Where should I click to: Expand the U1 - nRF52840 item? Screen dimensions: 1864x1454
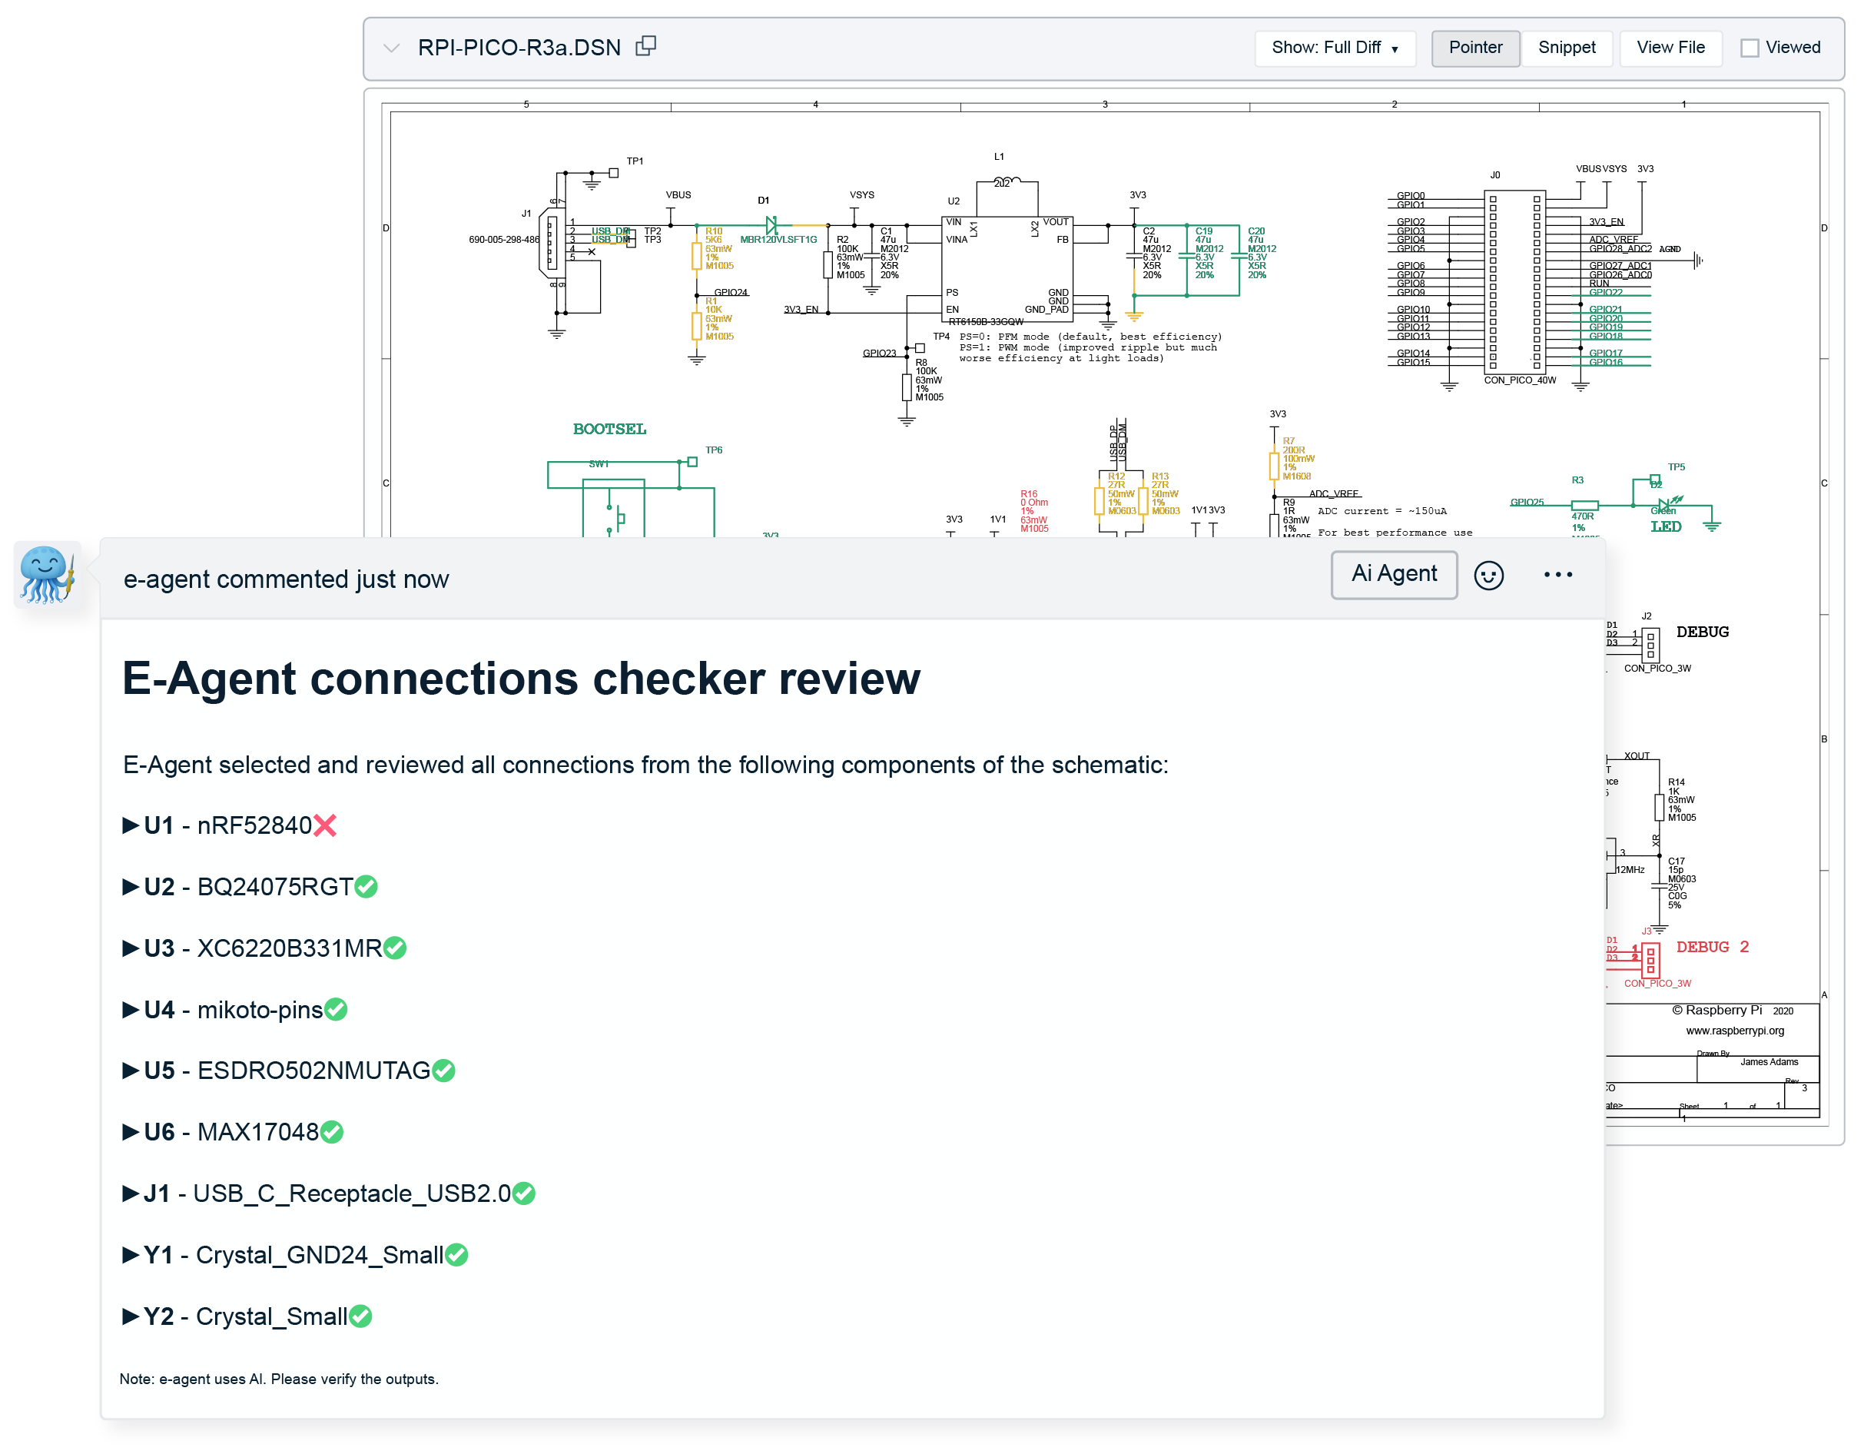point(131,825)
